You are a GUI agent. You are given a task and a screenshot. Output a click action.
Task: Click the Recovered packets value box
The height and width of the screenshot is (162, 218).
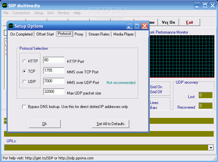pos(205,106)
